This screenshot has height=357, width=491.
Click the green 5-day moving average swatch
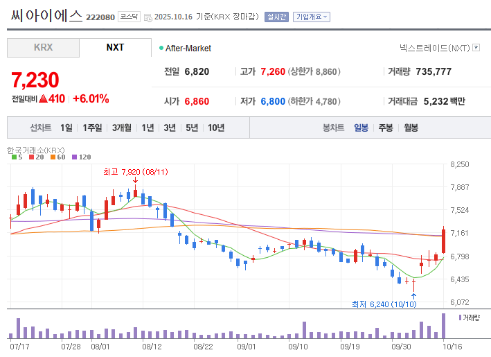click(x=15, y=157)
